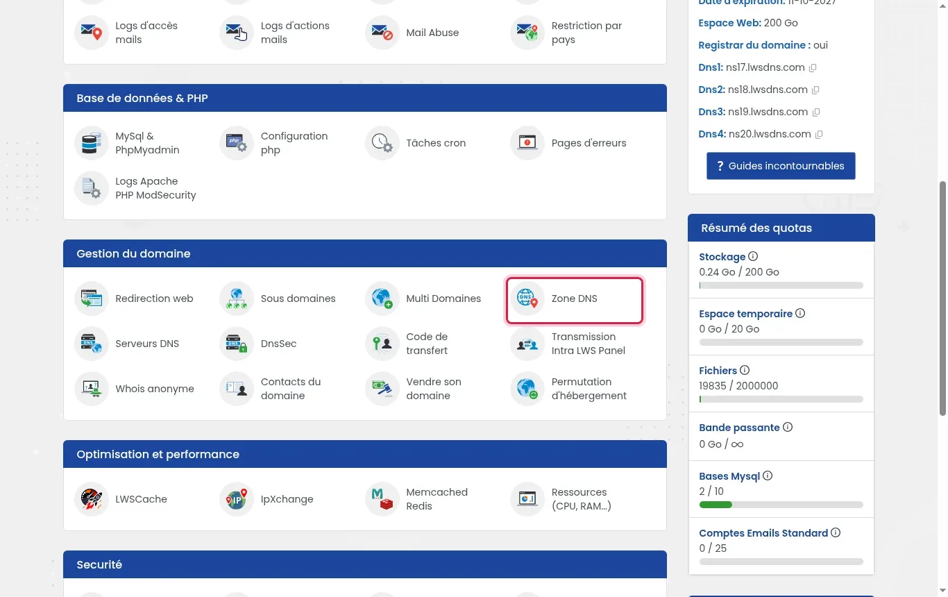948x597 pixels.
Task: Show info icon next to Stockage
Action: (753, 256)
